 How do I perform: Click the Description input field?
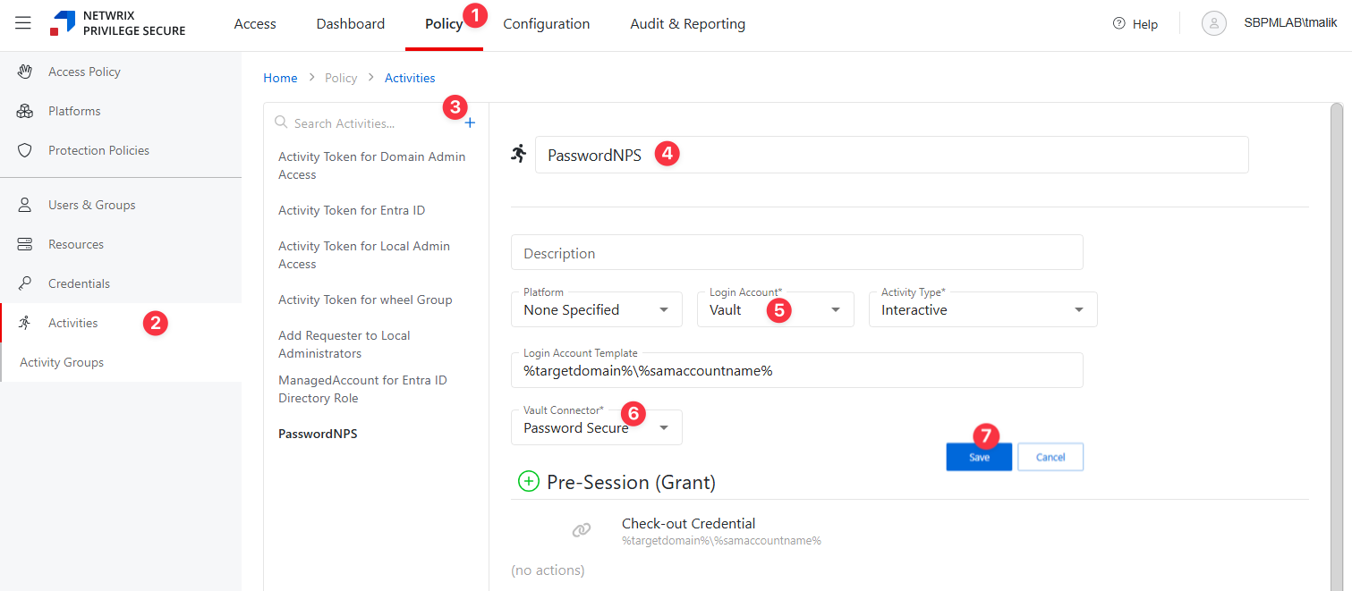[x=796, y=253]
